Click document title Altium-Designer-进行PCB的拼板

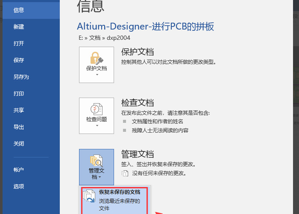(145, 27)
